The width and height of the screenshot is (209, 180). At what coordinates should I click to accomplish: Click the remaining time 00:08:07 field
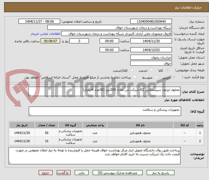[x=50, y=41]
